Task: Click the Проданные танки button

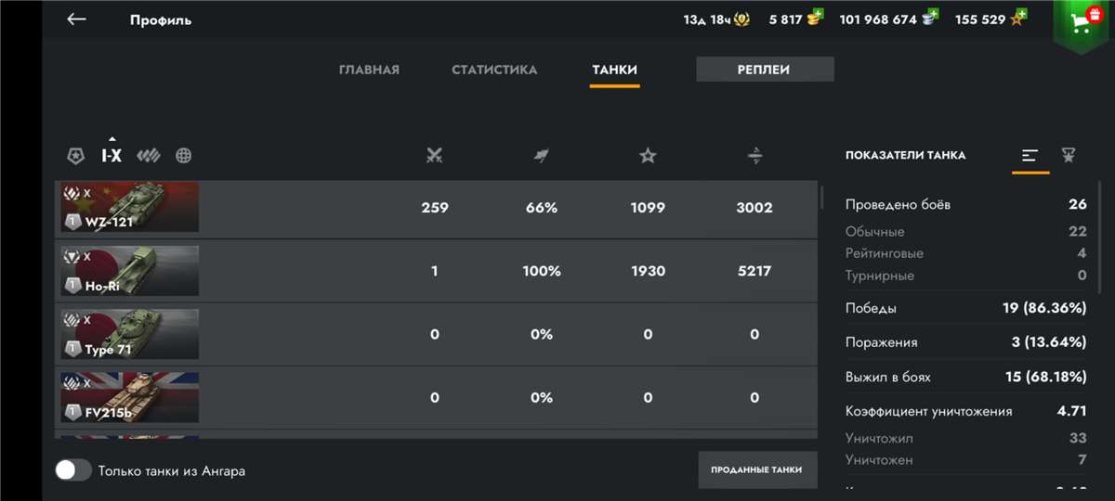Action: pyautogui.click(x=756, y=469)
